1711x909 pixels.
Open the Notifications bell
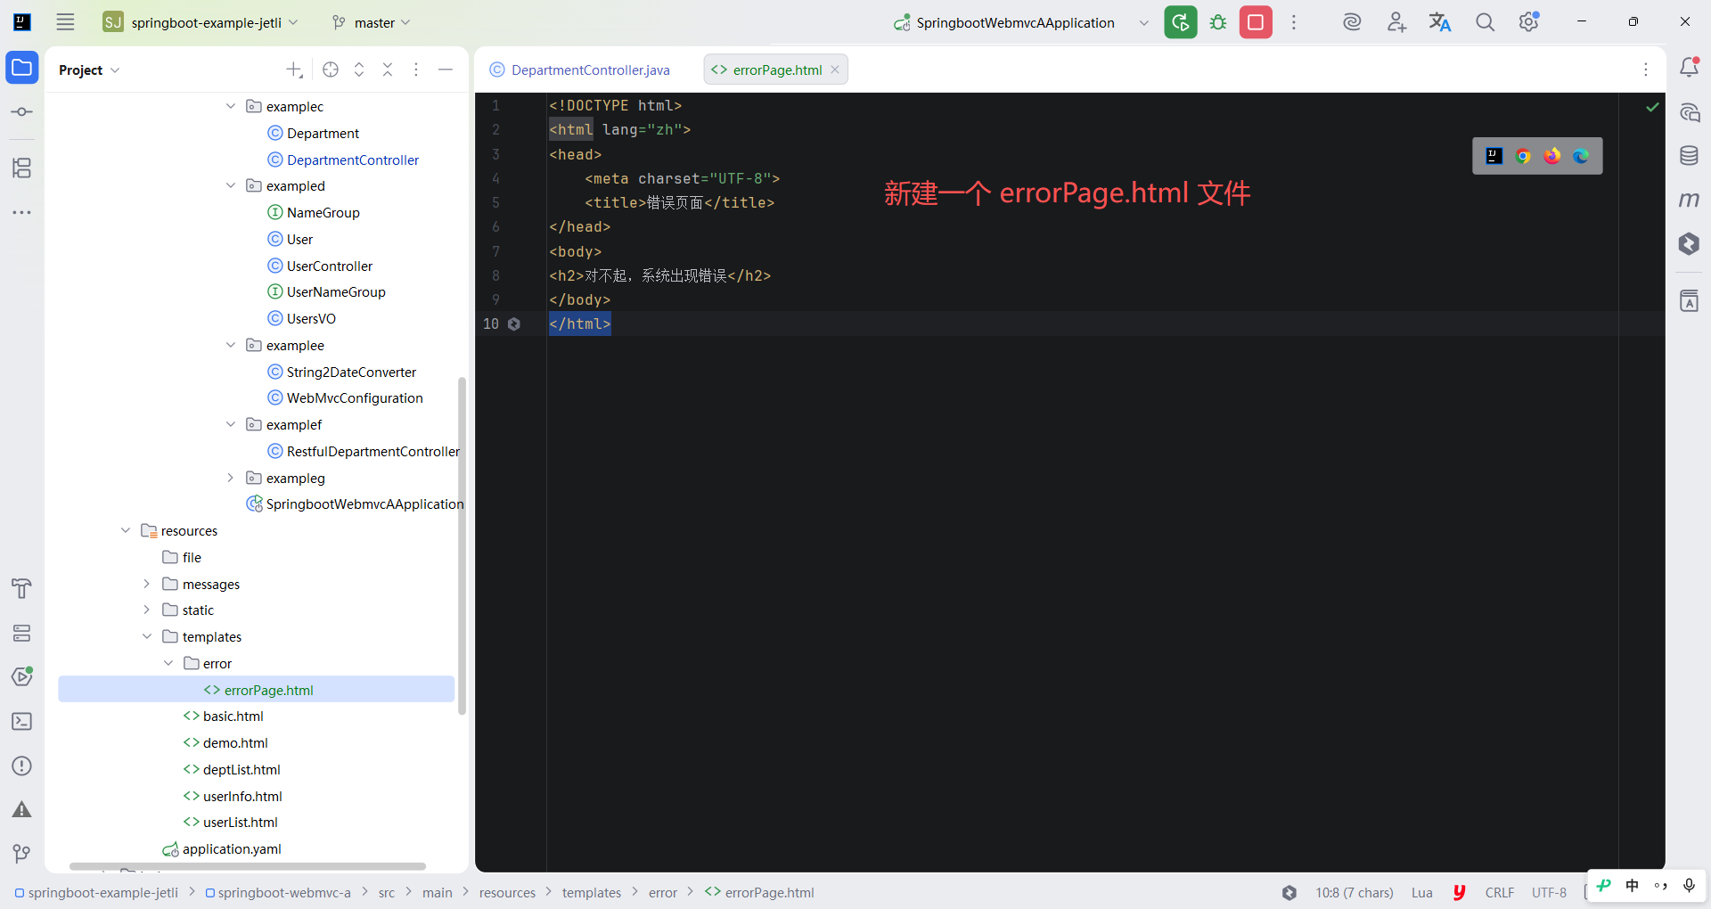pos(1689,68)
